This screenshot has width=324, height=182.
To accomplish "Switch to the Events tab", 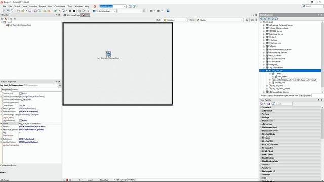I will pyautogui.click(x=15, y=90).
